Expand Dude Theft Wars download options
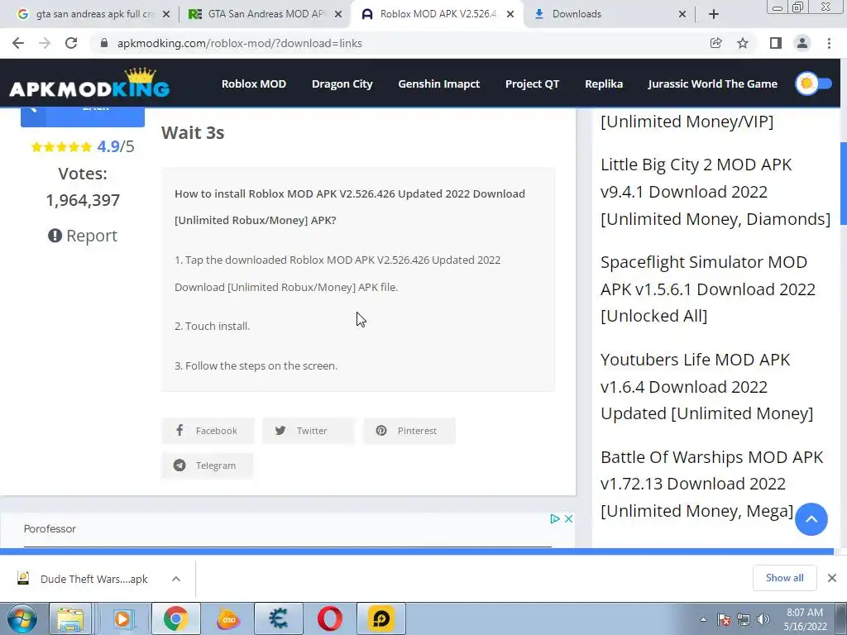Image resolution: width=847 pixels, height=635 pixels. coord(176,579)
